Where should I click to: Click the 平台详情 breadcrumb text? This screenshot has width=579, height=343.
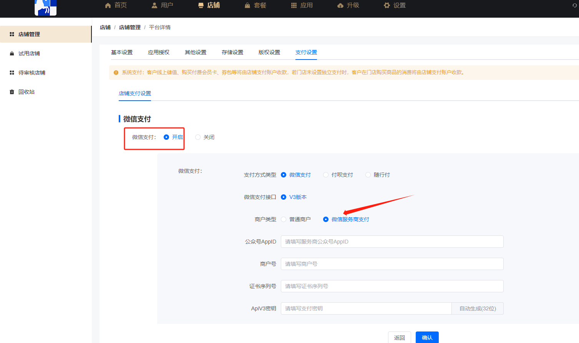tap(160, 27)
